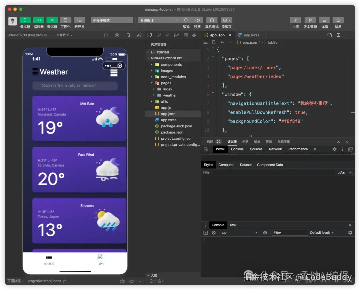
Task: Open the source control icon
Action: (168, 35)
